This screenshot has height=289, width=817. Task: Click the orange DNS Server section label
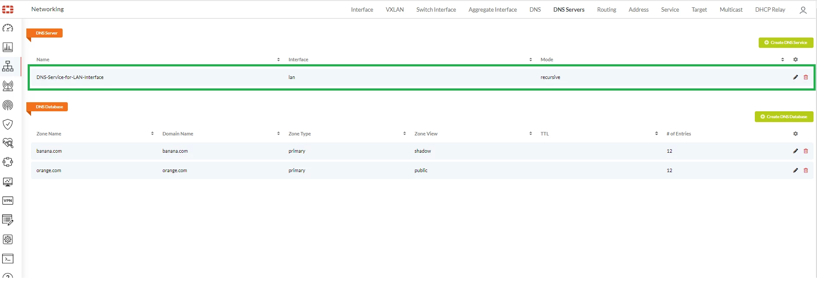44,33
